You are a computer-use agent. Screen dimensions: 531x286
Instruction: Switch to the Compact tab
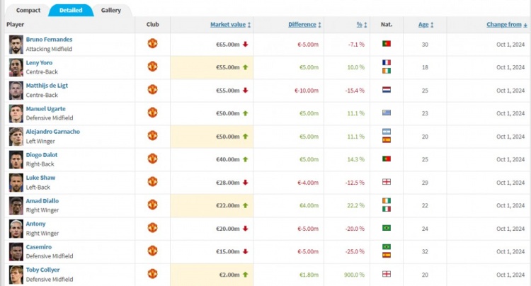click(28, 10)
